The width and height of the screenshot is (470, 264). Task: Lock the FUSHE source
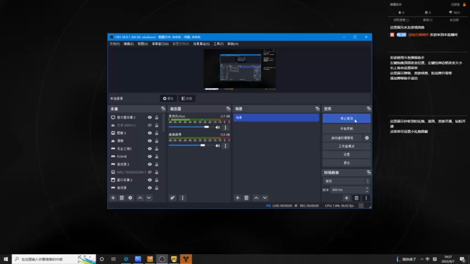(x=156, y=157)
